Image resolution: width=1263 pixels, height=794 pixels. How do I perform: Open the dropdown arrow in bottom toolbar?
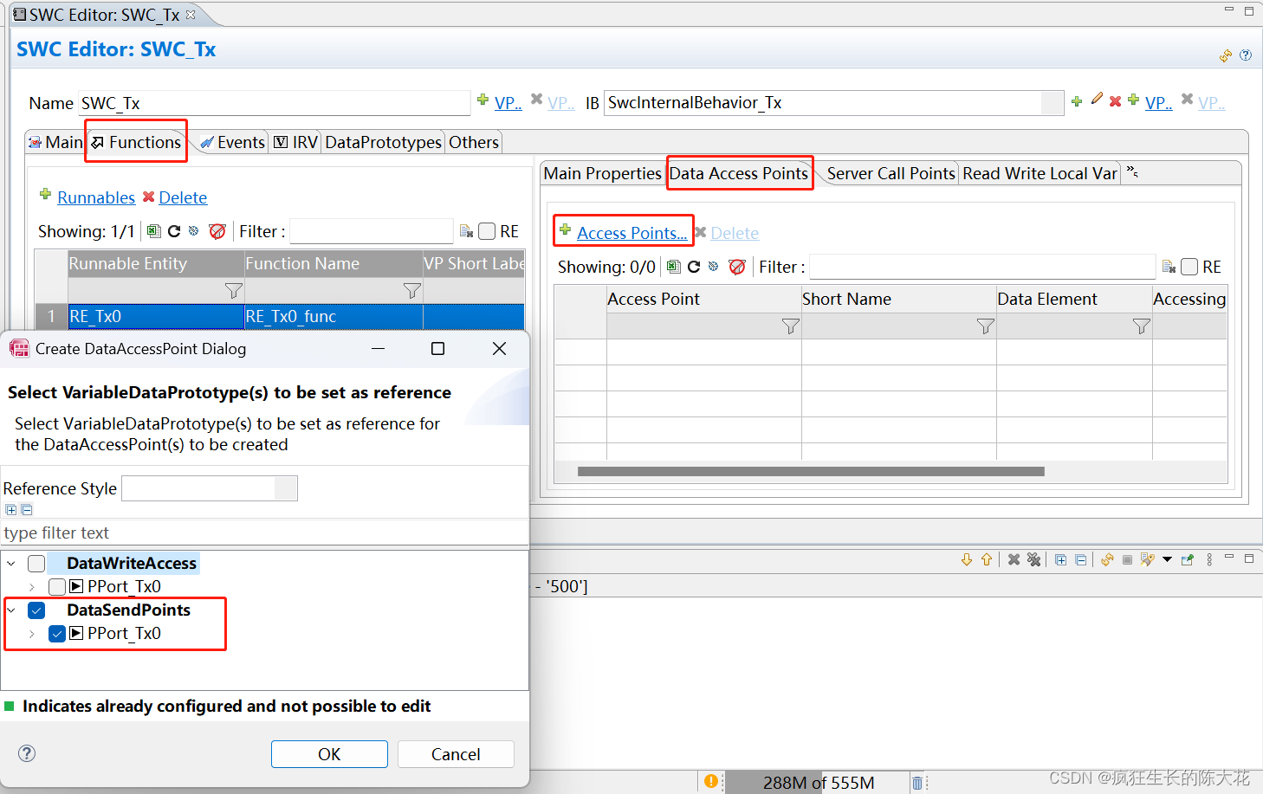[1167, 559]
